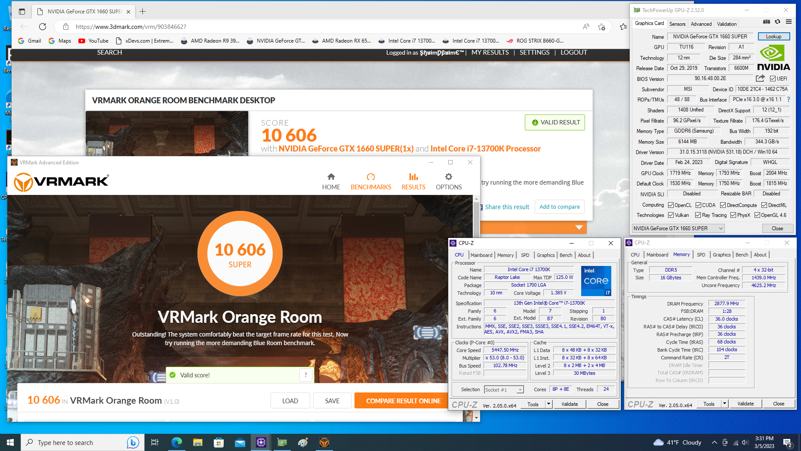
Task: Click the SAVE button in VRMark
Action: tap(332, 401)
